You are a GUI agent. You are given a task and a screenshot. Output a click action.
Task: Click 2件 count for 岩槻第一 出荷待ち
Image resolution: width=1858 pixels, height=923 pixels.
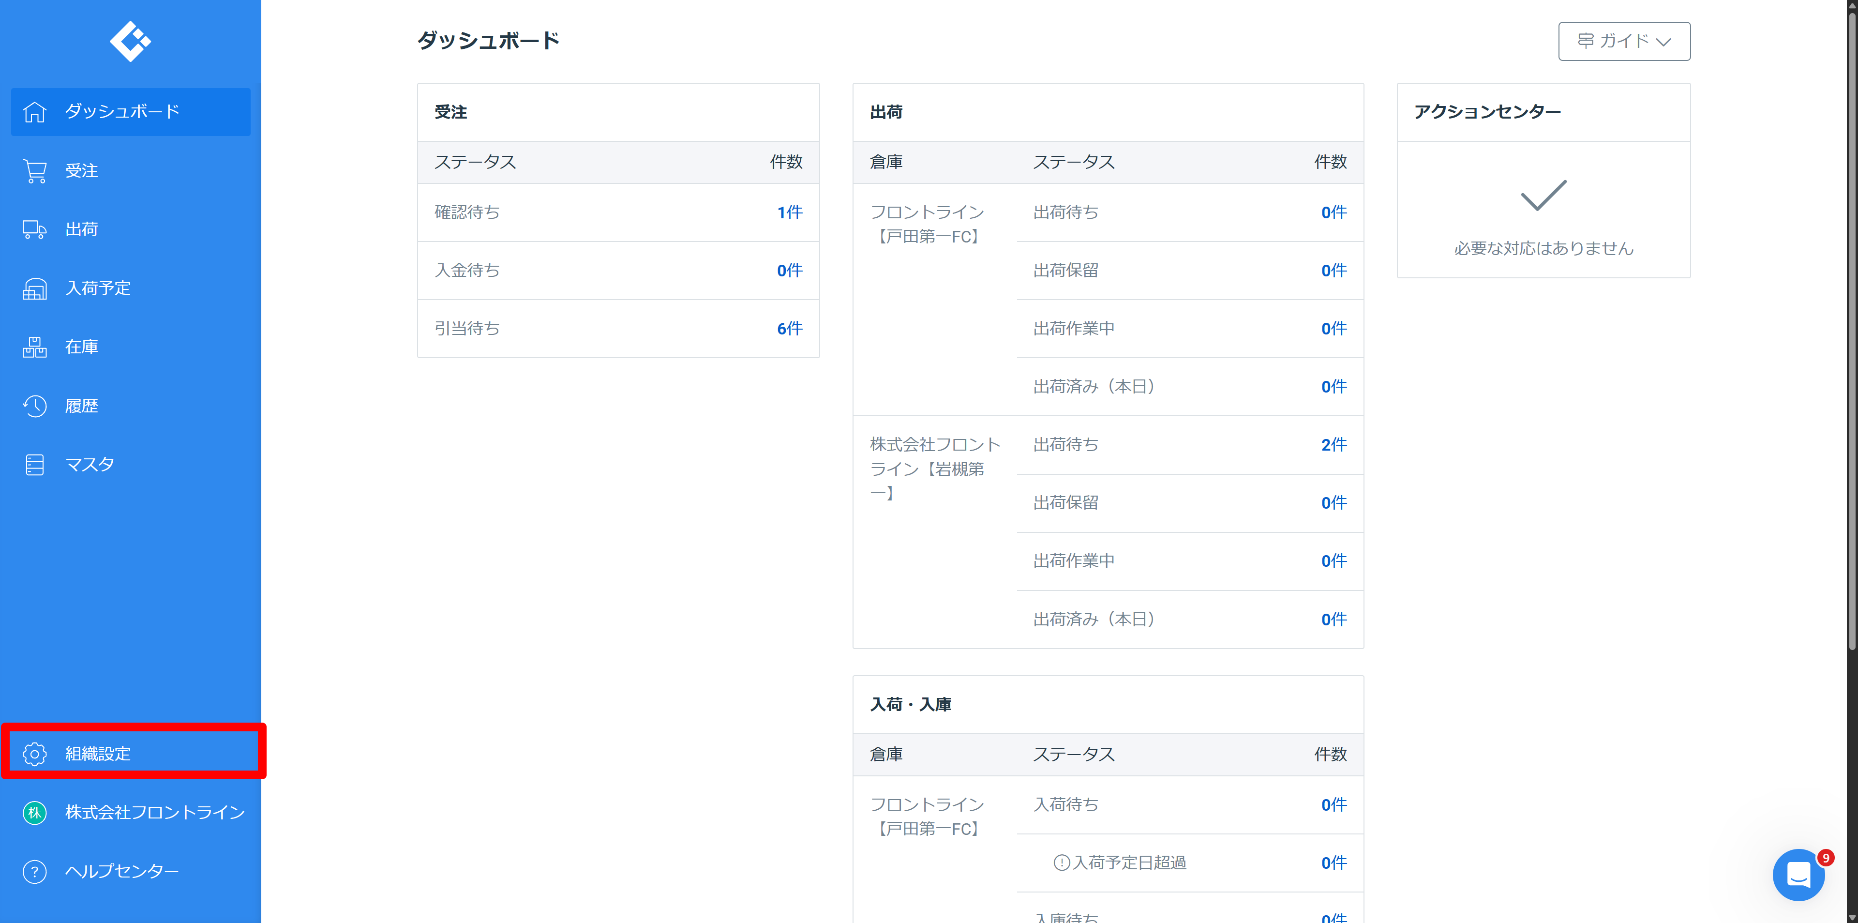[1334, 444]
